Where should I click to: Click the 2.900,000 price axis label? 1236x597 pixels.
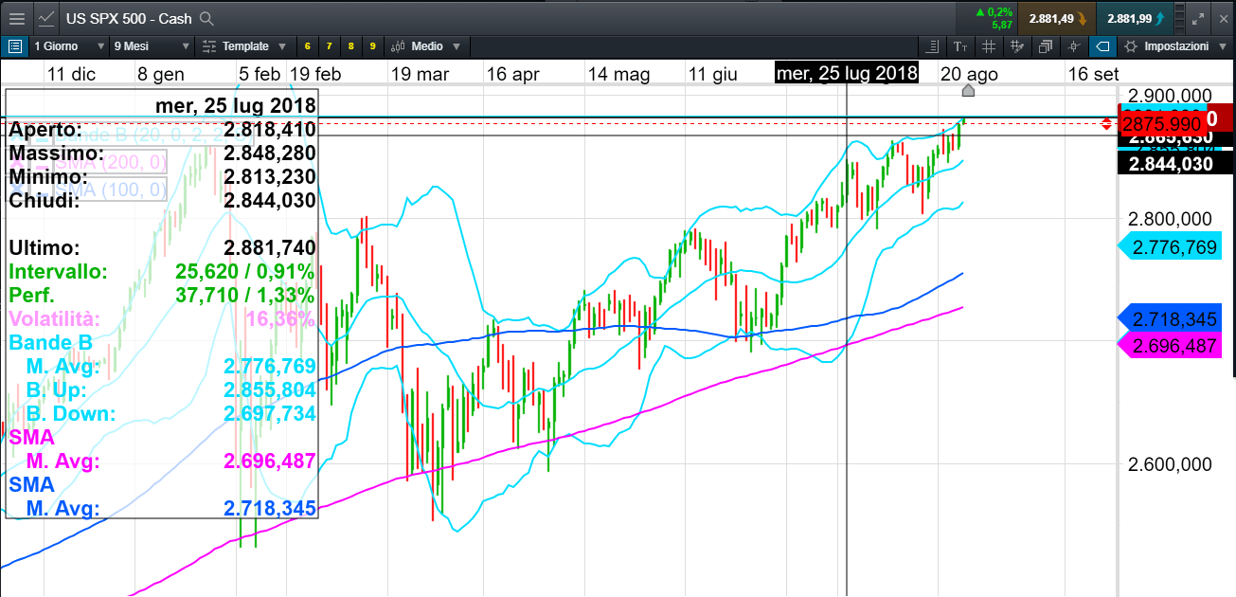tap(1171, 96)
